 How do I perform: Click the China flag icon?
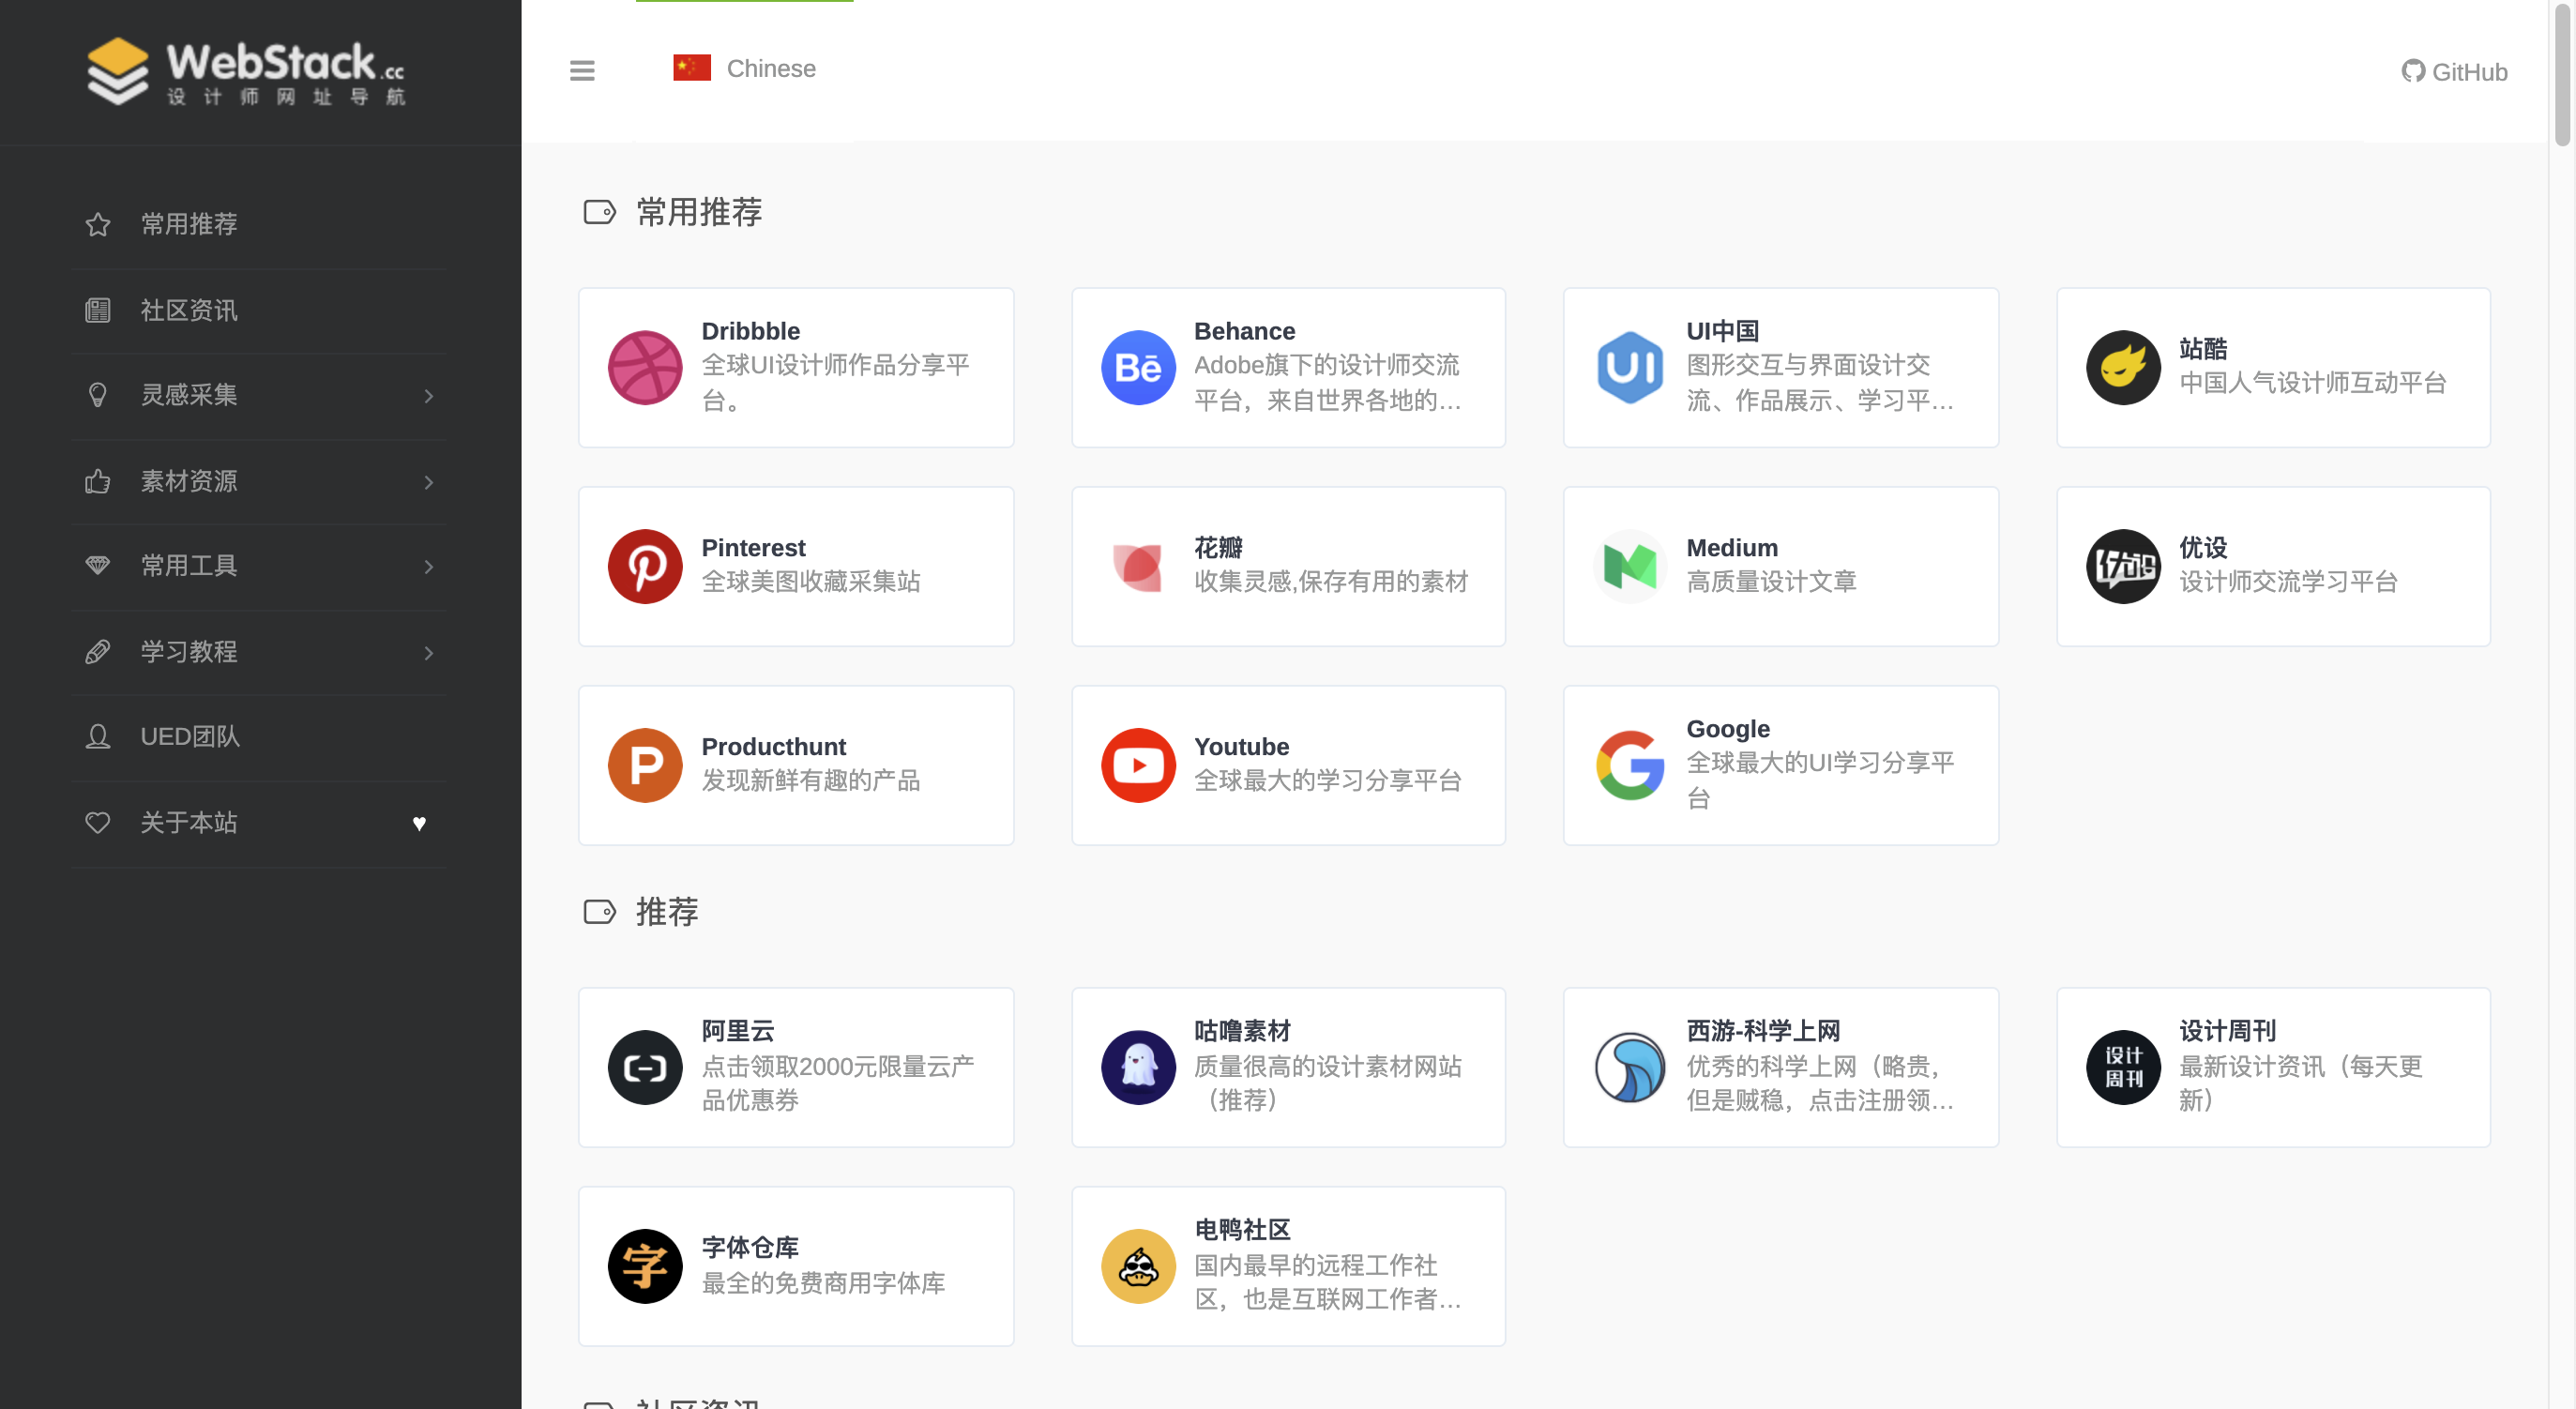tap(692, 67)
